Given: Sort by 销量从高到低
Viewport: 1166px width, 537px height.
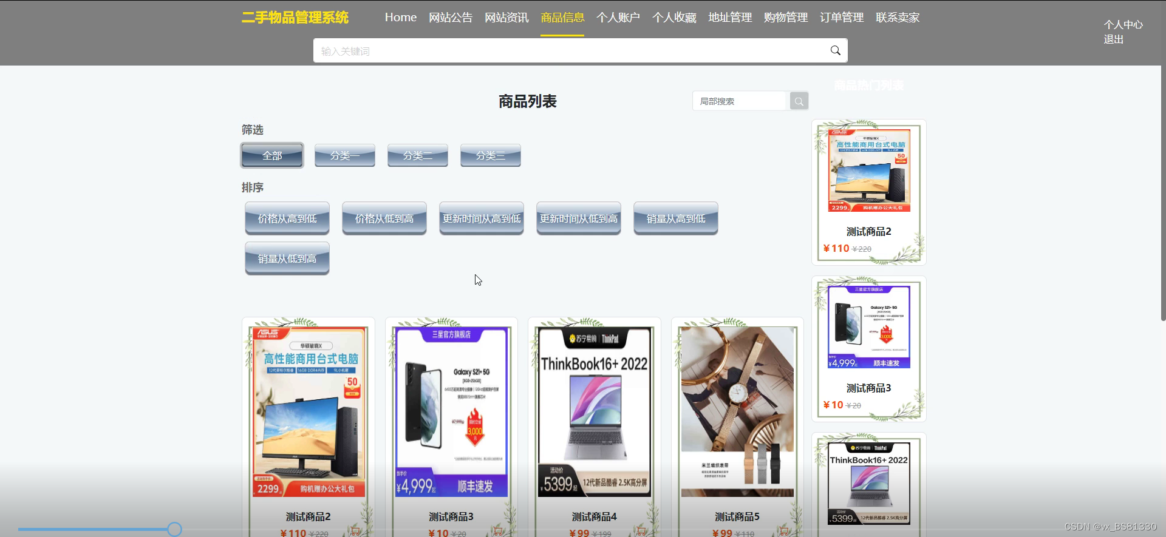Looking at the screenshot, I should [x=676, y=218].
